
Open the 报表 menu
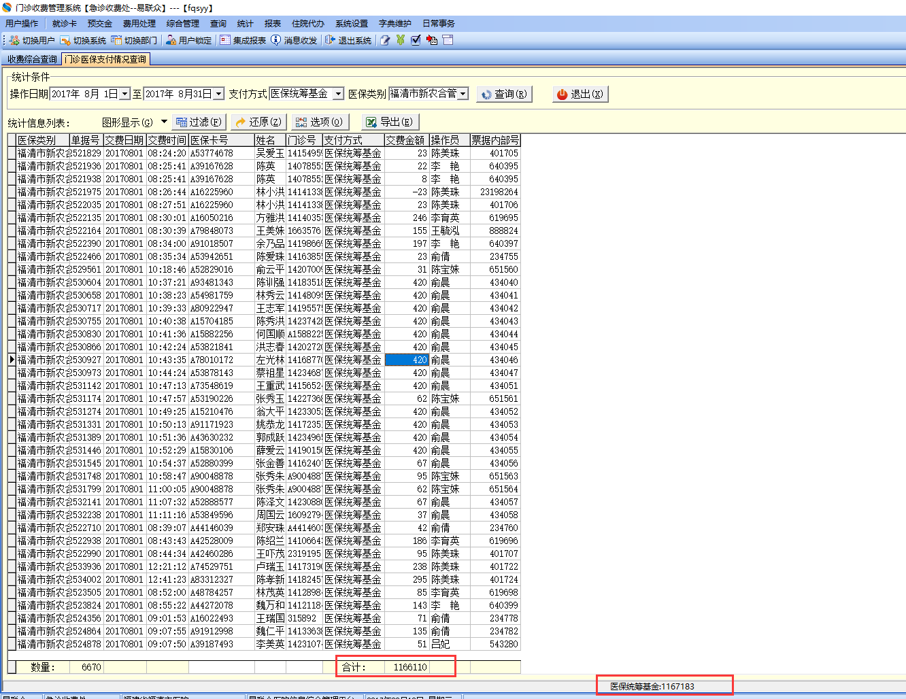(273, 23)
